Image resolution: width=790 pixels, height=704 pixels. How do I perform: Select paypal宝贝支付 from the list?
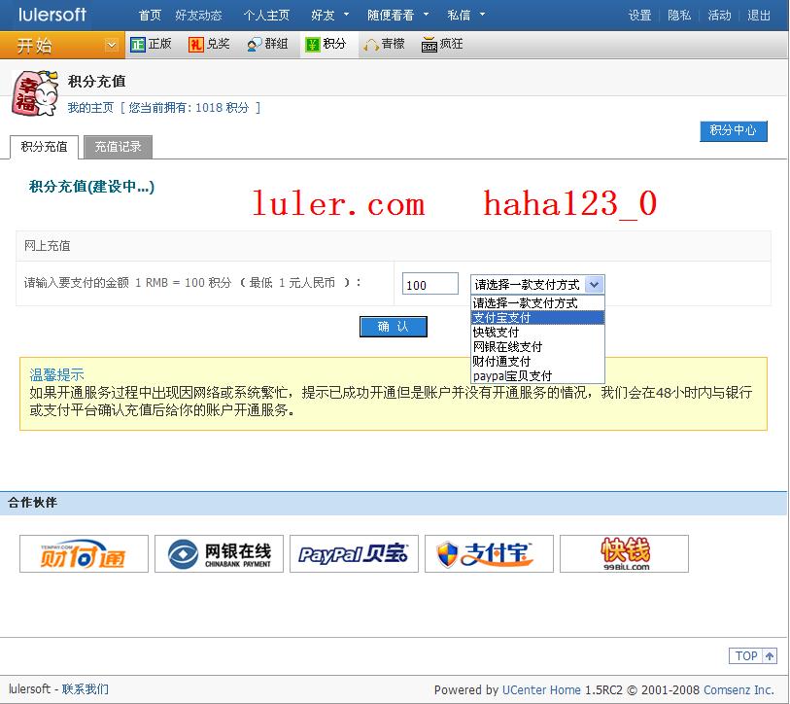(537, 376)
